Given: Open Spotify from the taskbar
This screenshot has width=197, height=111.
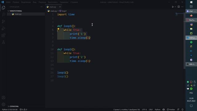Looking at the screenshot, I should pos(191,42).
